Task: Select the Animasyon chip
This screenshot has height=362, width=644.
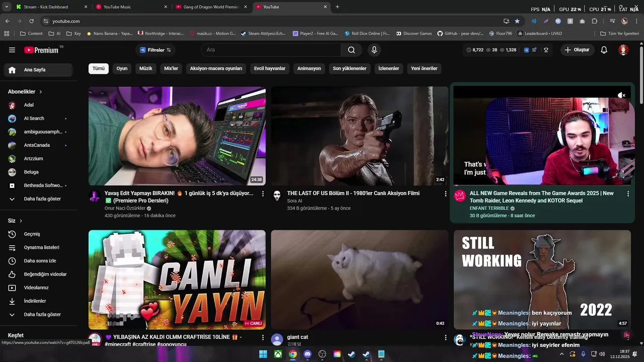Action: (309, 68)
